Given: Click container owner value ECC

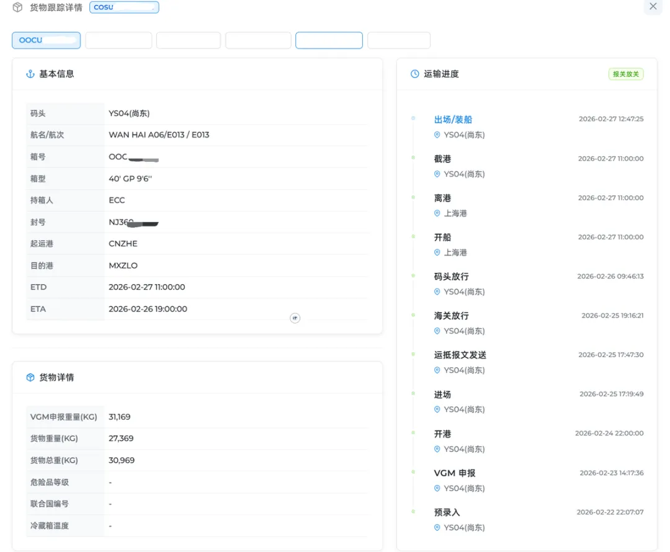Looking at the screenshot, I should pyautogui.click(x=117, y=200).
